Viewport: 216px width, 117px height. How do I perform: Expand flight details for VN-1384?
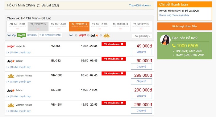click(19, 111)
